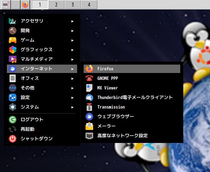Expand the ゲーム submenu arrow
This screenshot has height=172, width=210.
[x=72, y=41]
